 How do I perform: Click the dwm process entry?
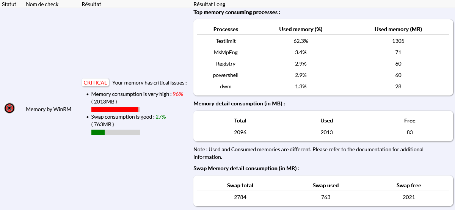pyautogui.click(x=226, y=86)
